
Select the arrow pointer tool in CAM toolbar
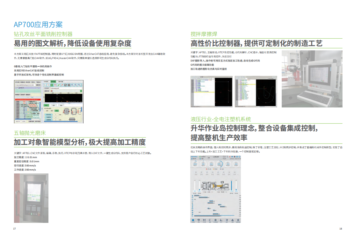[x=45, y=85]
